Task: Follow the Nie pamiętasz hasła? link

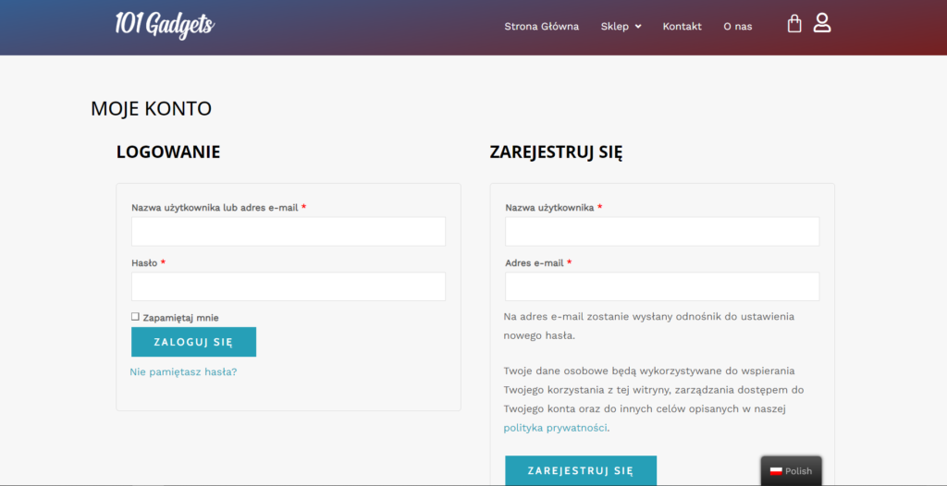Action: [183, 372]
